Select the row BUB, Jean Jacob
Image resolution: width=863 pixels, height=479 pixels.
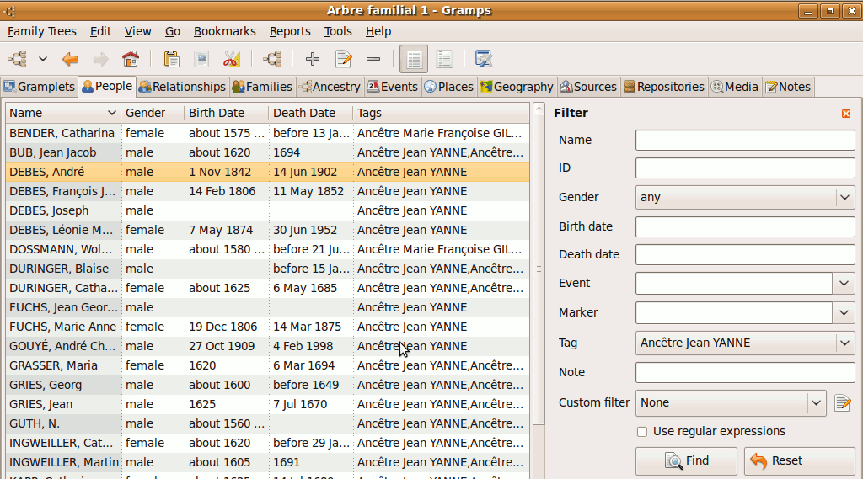pos(267,152)
